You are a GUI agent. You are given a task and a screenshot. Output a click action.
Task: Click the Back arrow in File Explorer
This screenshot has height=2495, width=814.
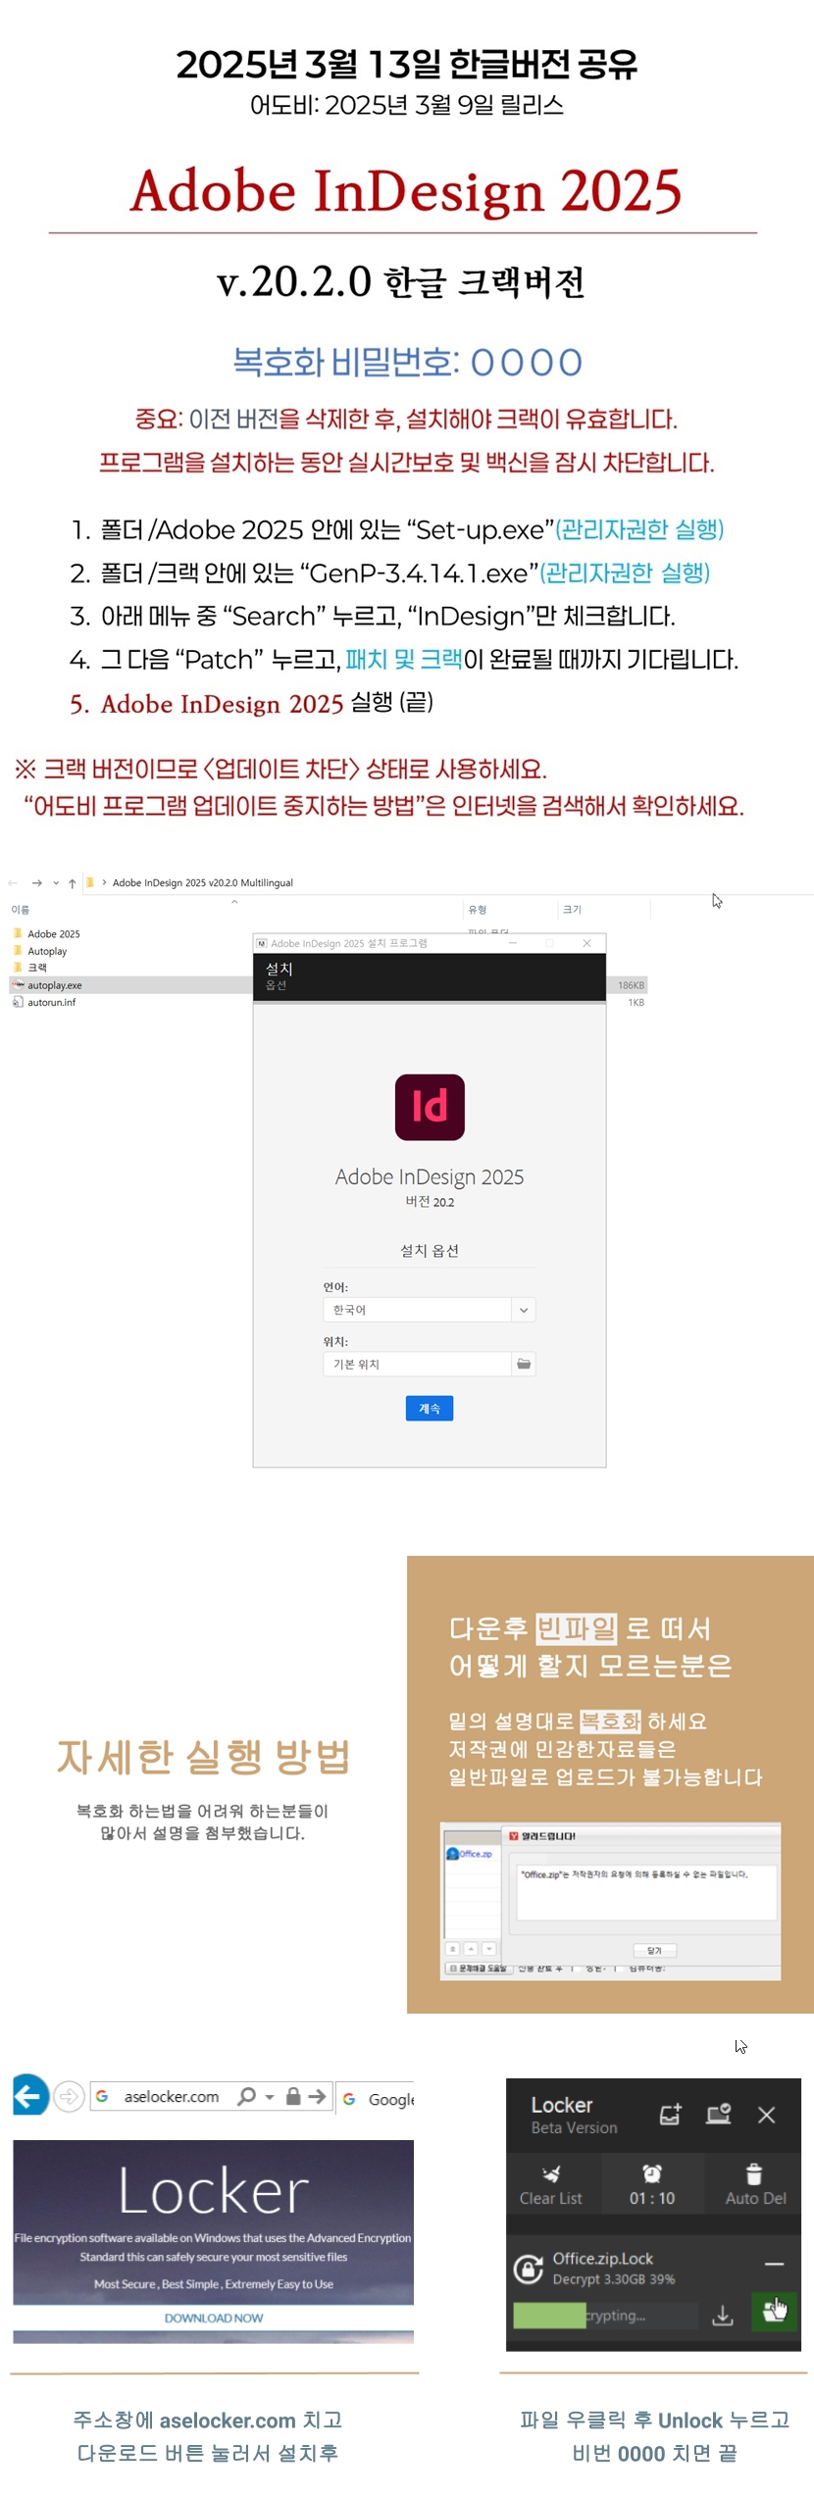pyautogui.click(x=13, y=882)
